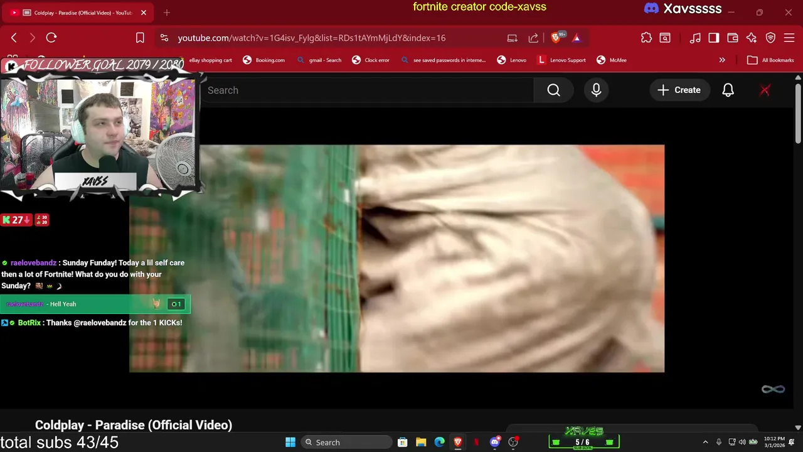The image size is (803, 452).
Task: Click the red X icon beside notifications
Action: click(x=765, y=90)
